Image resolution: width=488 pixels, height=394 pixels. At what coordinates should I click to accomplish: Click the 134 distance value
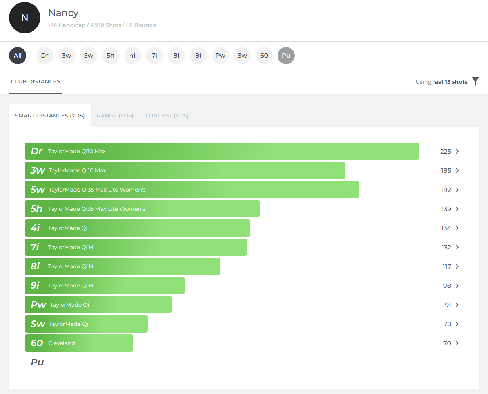coord(446,228)
